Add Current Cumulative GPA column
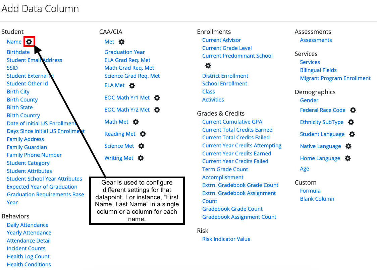 point(232,122)
